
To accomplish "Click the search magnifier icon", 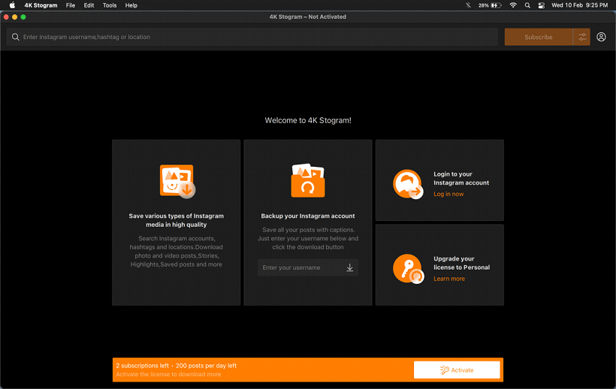I will click(x=15, y=37).
